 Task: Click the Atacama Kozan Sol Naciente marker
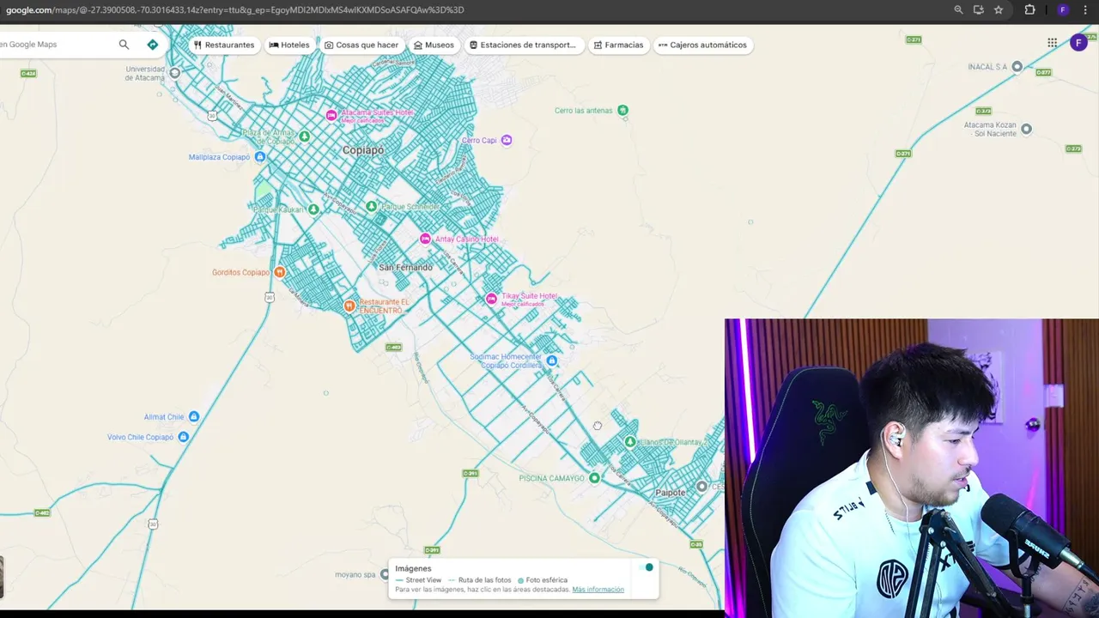pos(1026,129)
